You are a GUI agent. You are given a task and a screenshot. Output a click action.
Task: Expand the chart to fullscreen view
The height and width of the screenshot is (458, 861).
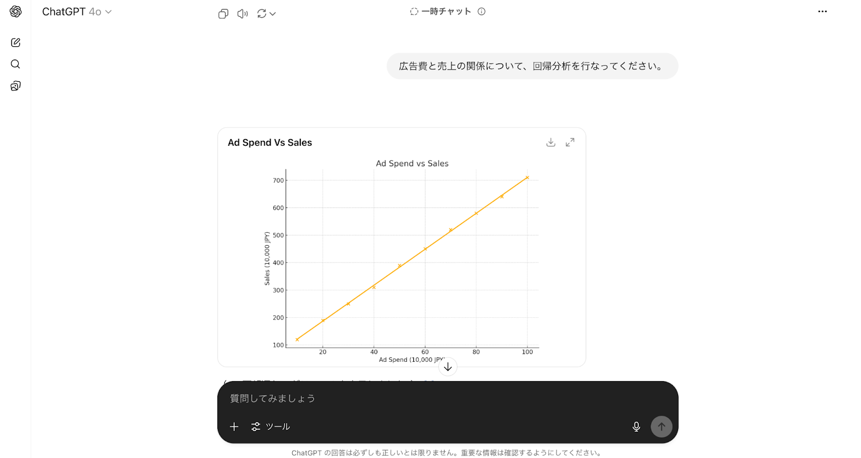pos(570,142)
